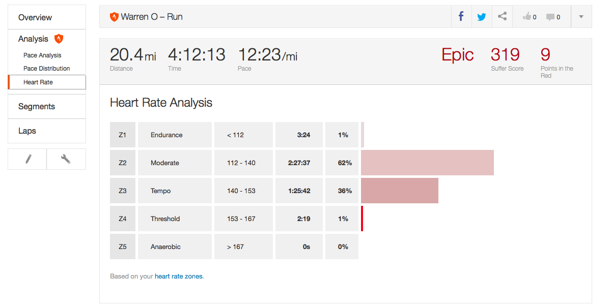The image size is (610, 308).
Task: Click the orange premium badge beside Analysis
Action: [59, 39]
